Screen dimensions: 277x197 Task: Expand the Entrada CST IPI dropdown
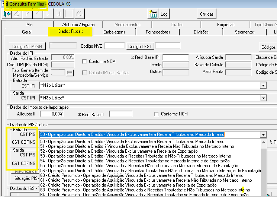point(263,86)
